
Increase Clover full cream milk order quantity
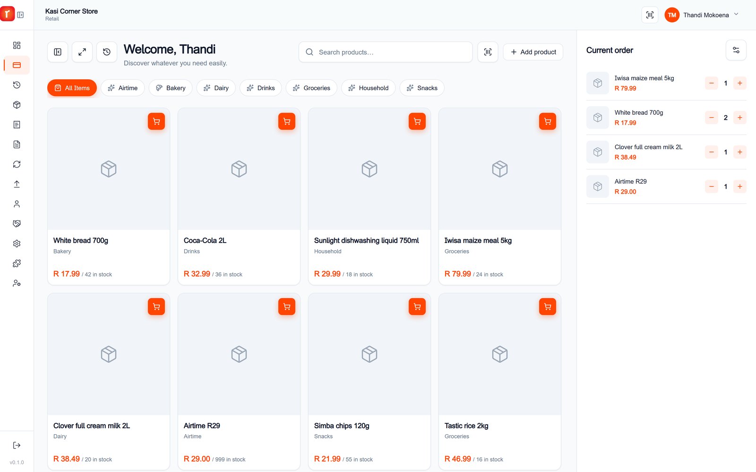coord(740,152)
